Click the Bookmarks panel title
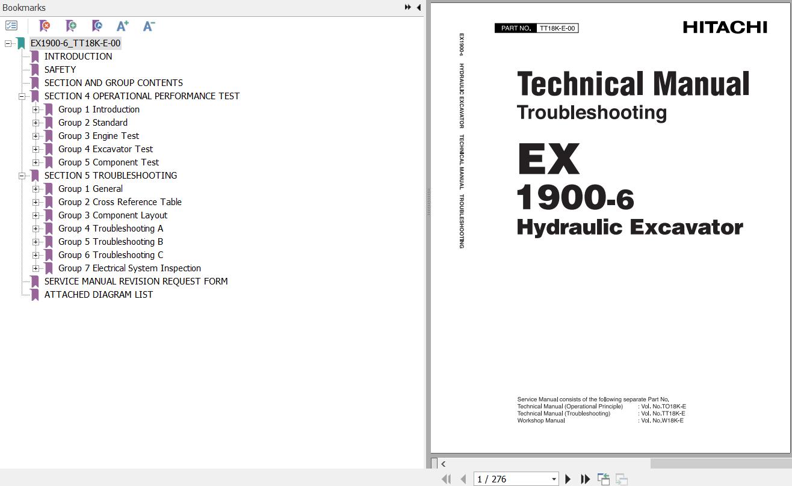This screenshot has height=486, width=792. coord(24,8)
